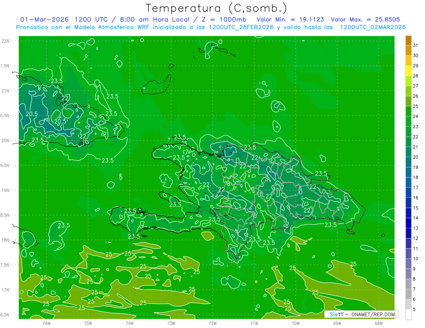Click the colorbar segment between 17 and 18
This screenshot has height=328, width=425.
tap(408, 183)
